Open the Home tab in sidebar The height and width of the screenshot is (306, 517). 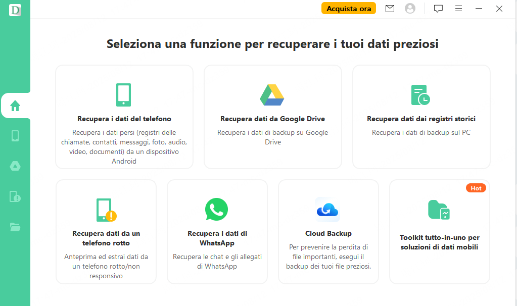15,106
